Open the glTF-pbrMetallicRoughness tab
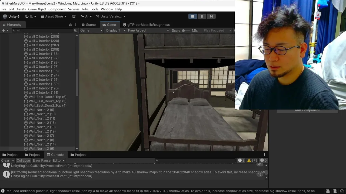Screen dimensions: 346x194 point(146,25)
